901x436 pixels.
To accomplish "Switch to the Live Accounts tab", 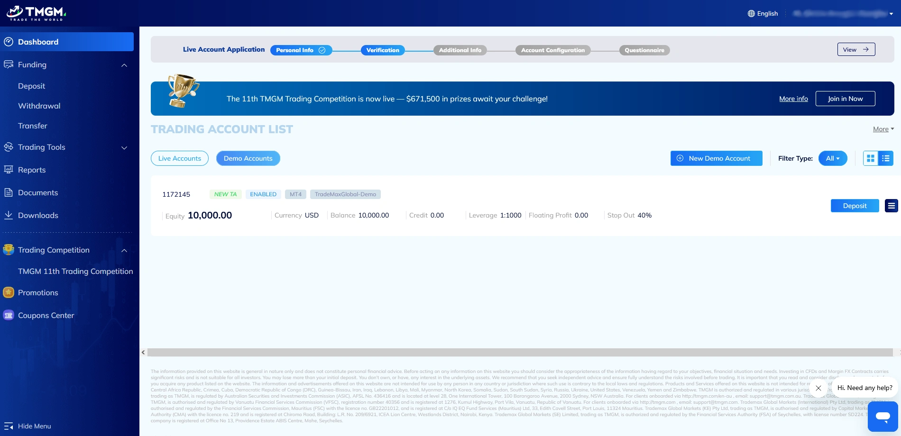I will pyautogui.click(x=179, y=158).
